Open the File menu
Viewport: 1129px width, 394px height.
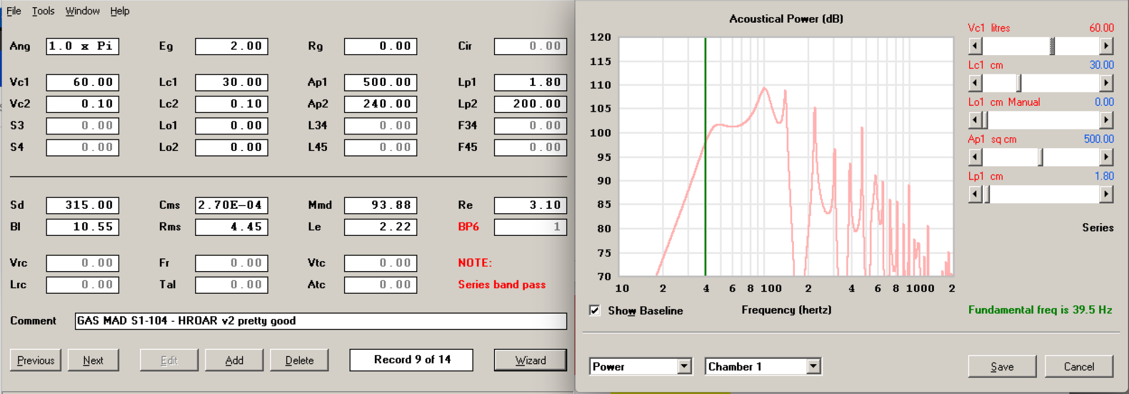point(14,11)
